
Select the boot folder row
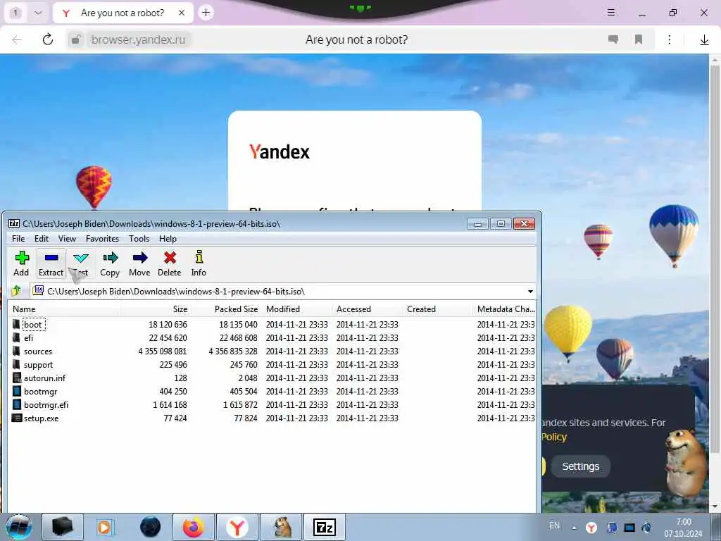271,325
